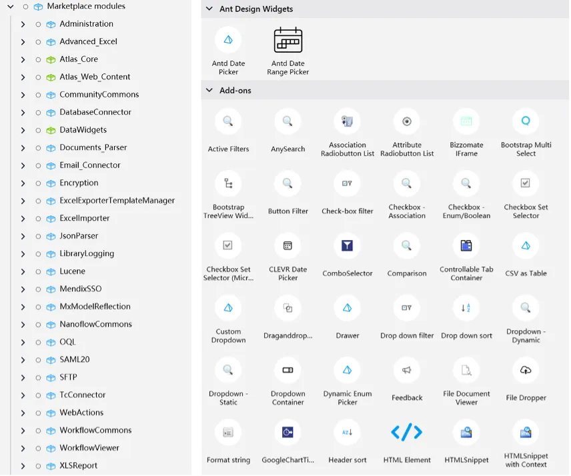Select the WorkflowViewer tree item
The width and height of the screenshot is (571, 476).
point(89,448)
